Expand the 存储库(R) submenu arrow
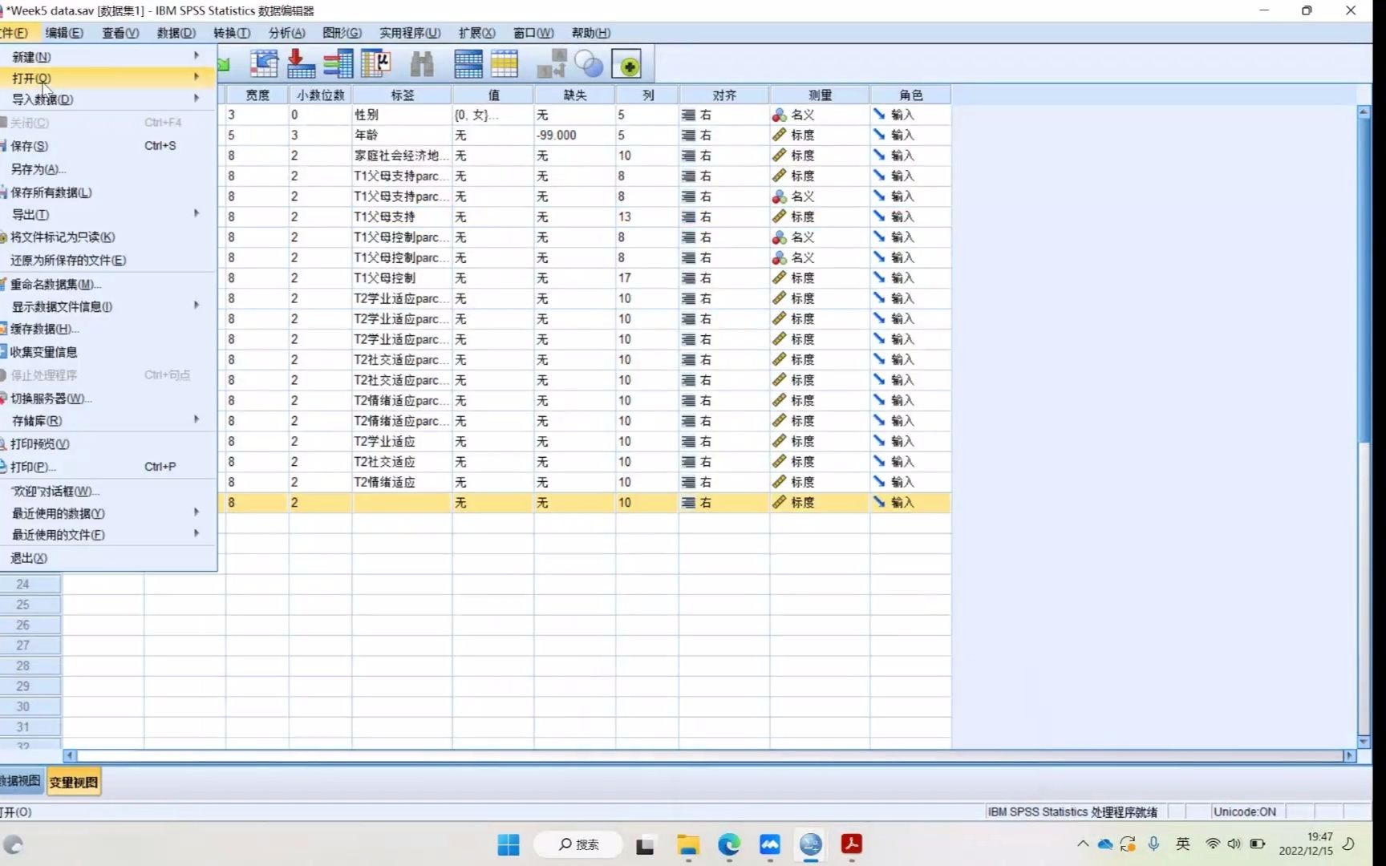The image size is (1386, 866). 197,419
